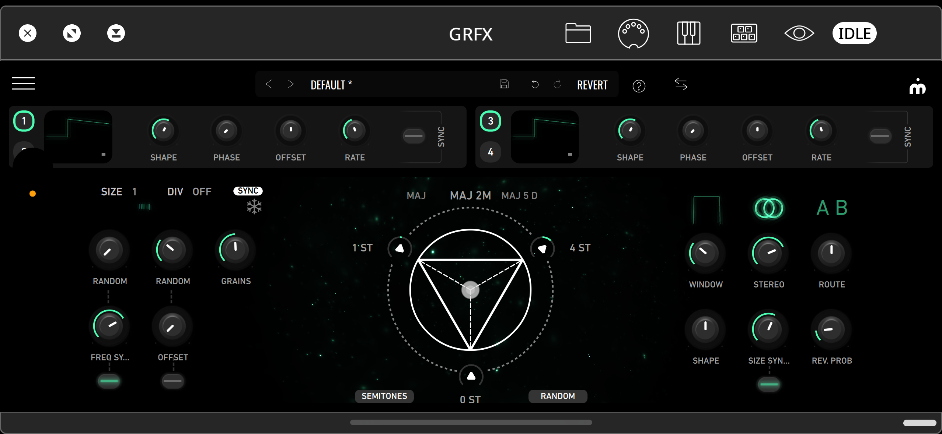Click the REV. PROB knob
942x434 pixels.
(x=831, y=329)
